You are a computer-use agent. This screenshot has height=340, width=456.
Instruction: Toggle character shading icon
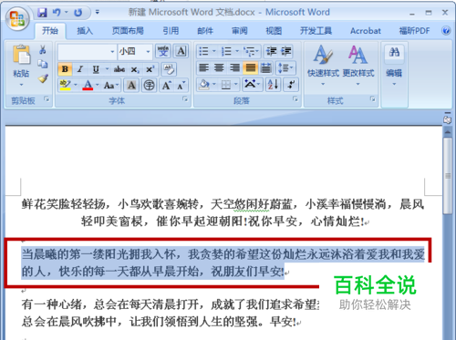(x=131, y=85)
